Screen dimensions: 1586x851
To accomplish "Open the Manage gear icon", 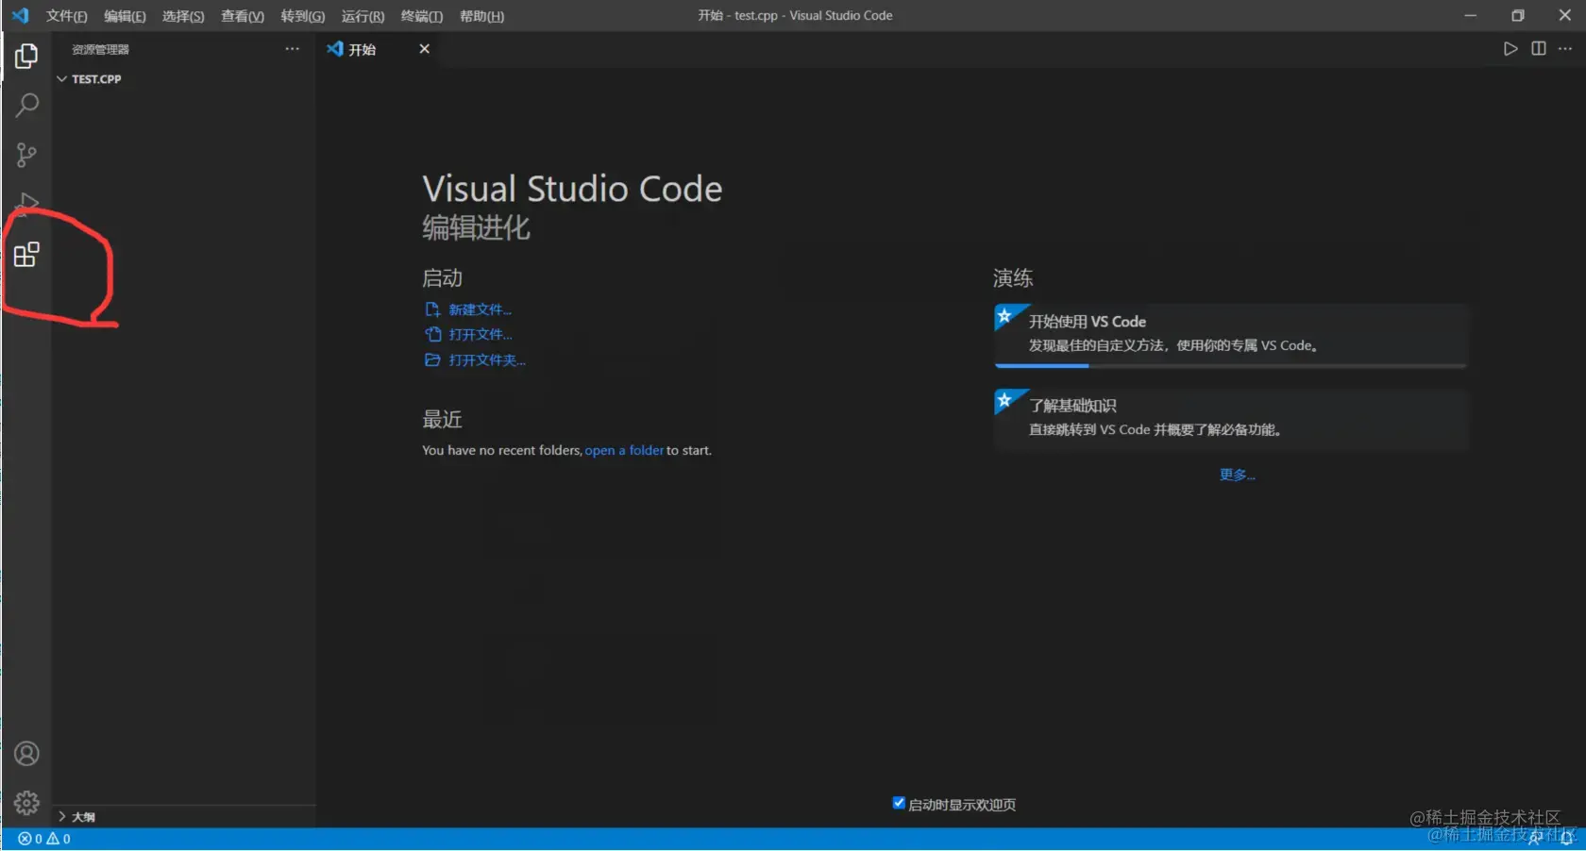I will point(26,803).
